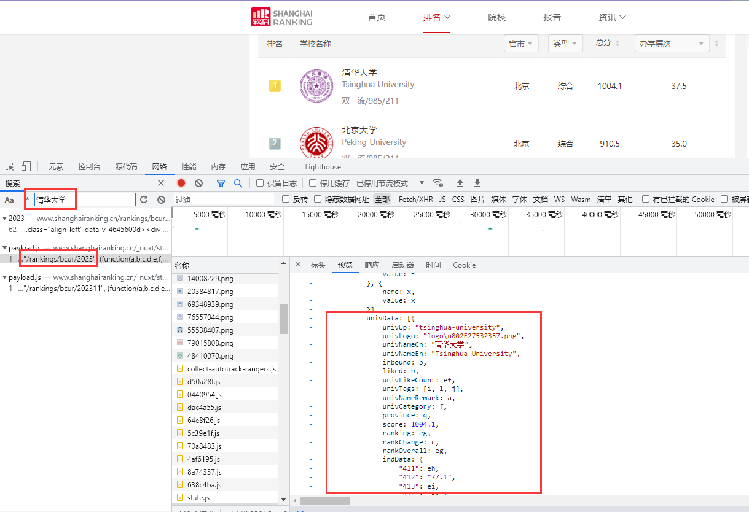Screen dimensions: 749x512
Task: Toggle match case Aa button
Action: point(9,200)
